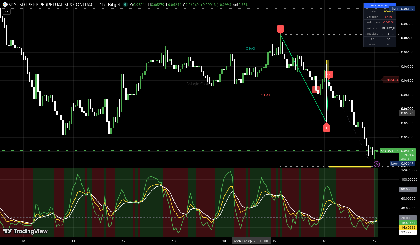Click the red CHoCH label

pyautogui.click(x=266, y=95)
